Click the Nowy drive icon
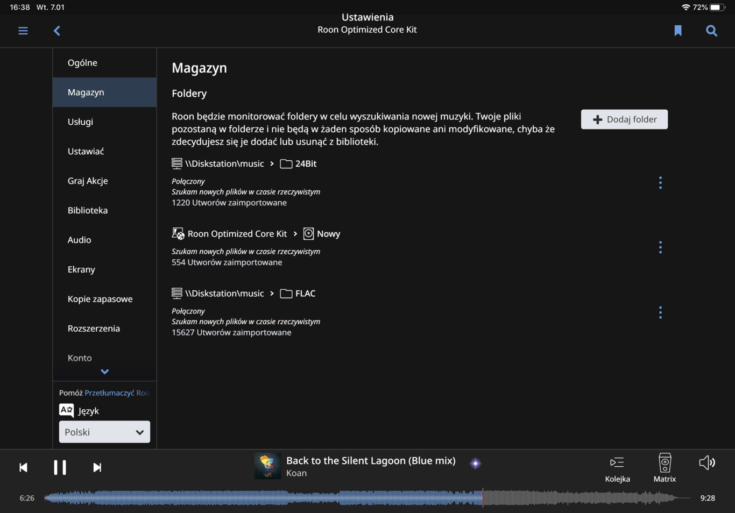Screen dimensions: 735x513 pos(308,233)
